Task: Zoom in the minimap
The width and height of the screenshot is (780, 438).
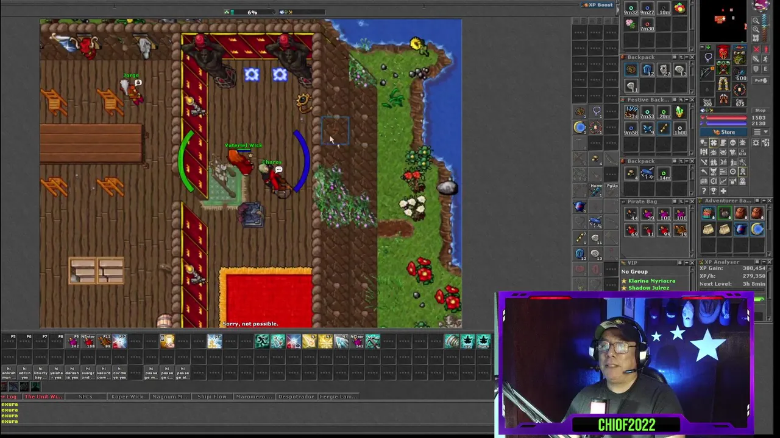Action: [x=756, y=29]
